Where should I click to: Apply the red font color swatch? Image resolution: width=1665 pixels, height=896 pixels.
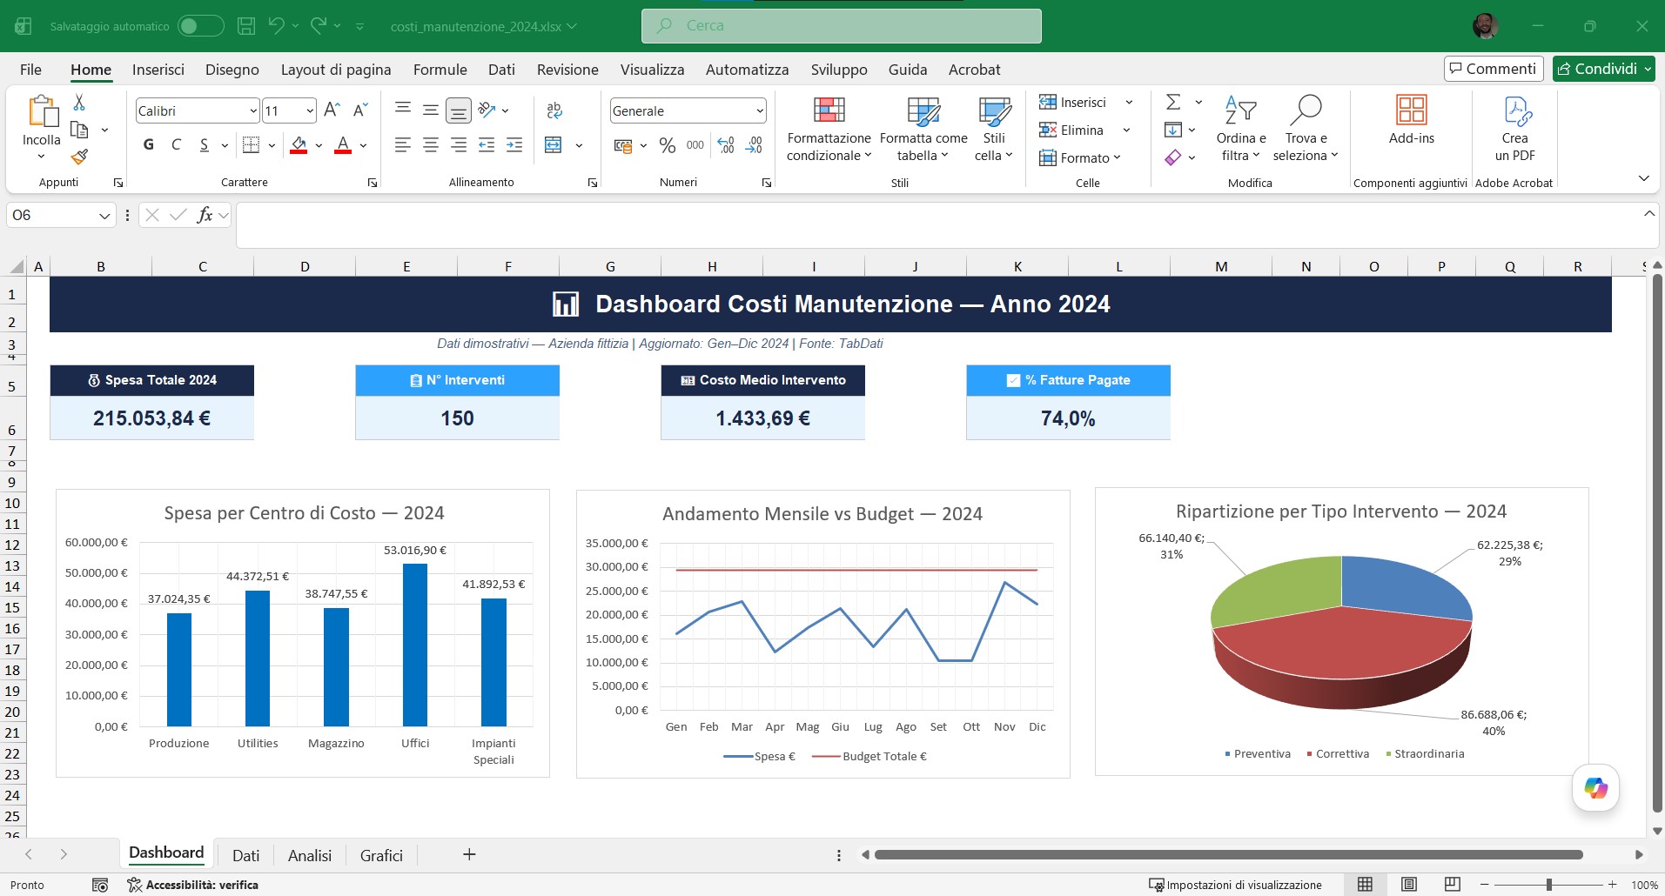[x=343, y=145]
